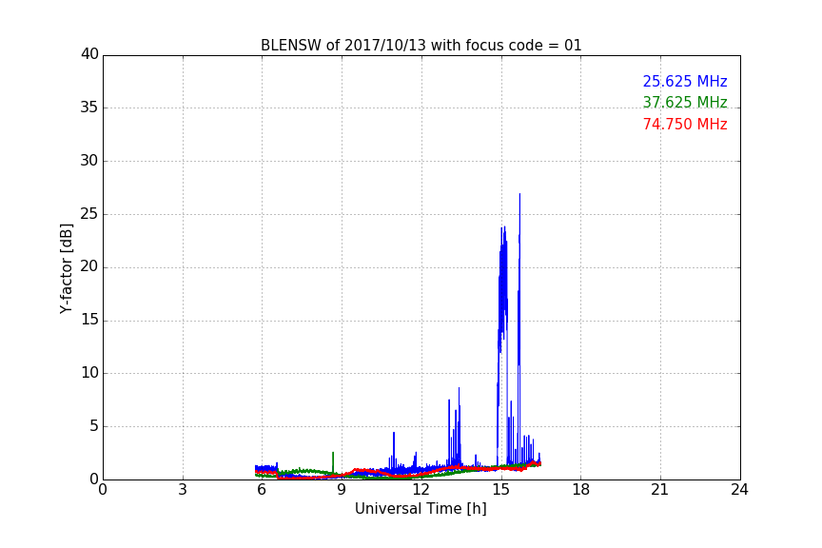Click the blue '25.625 MHz' legend label
The height and width of the screenshot is (548, 822).
(x=685, y=82)
